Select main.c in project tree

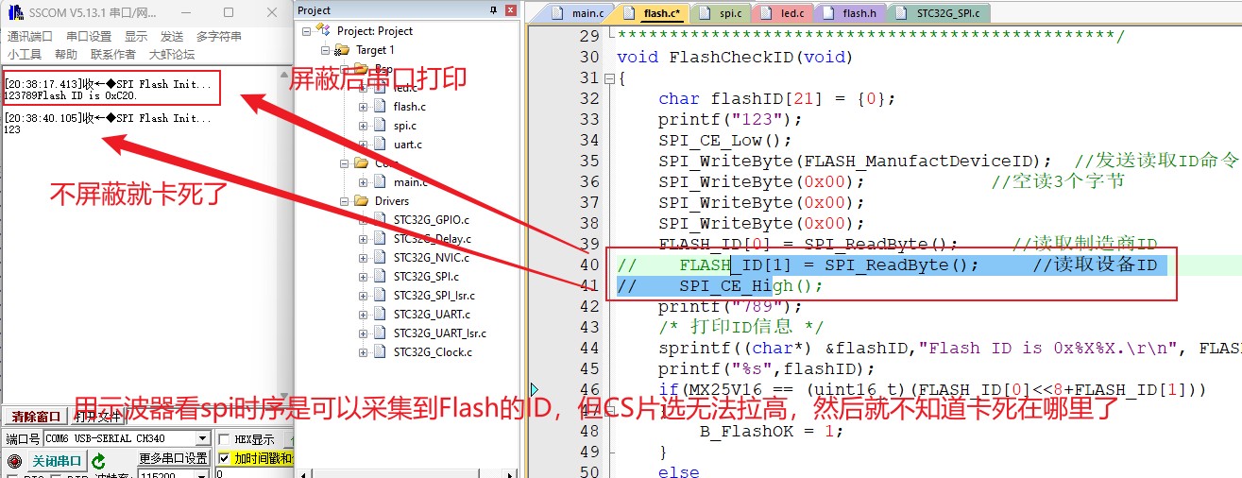coord(410,182)
